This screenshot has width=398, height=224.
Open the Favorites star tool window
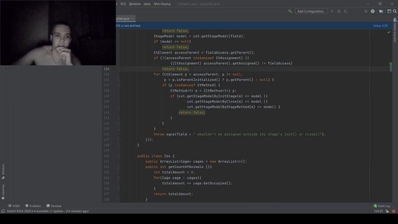3,192
